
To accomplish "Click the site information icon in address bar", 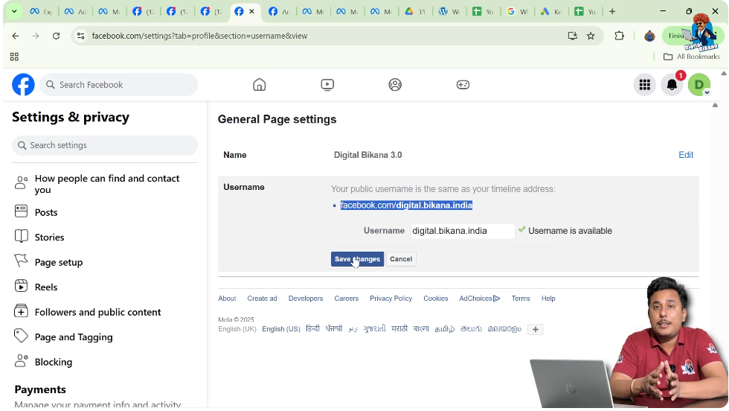I will click(x=80, y=36).
